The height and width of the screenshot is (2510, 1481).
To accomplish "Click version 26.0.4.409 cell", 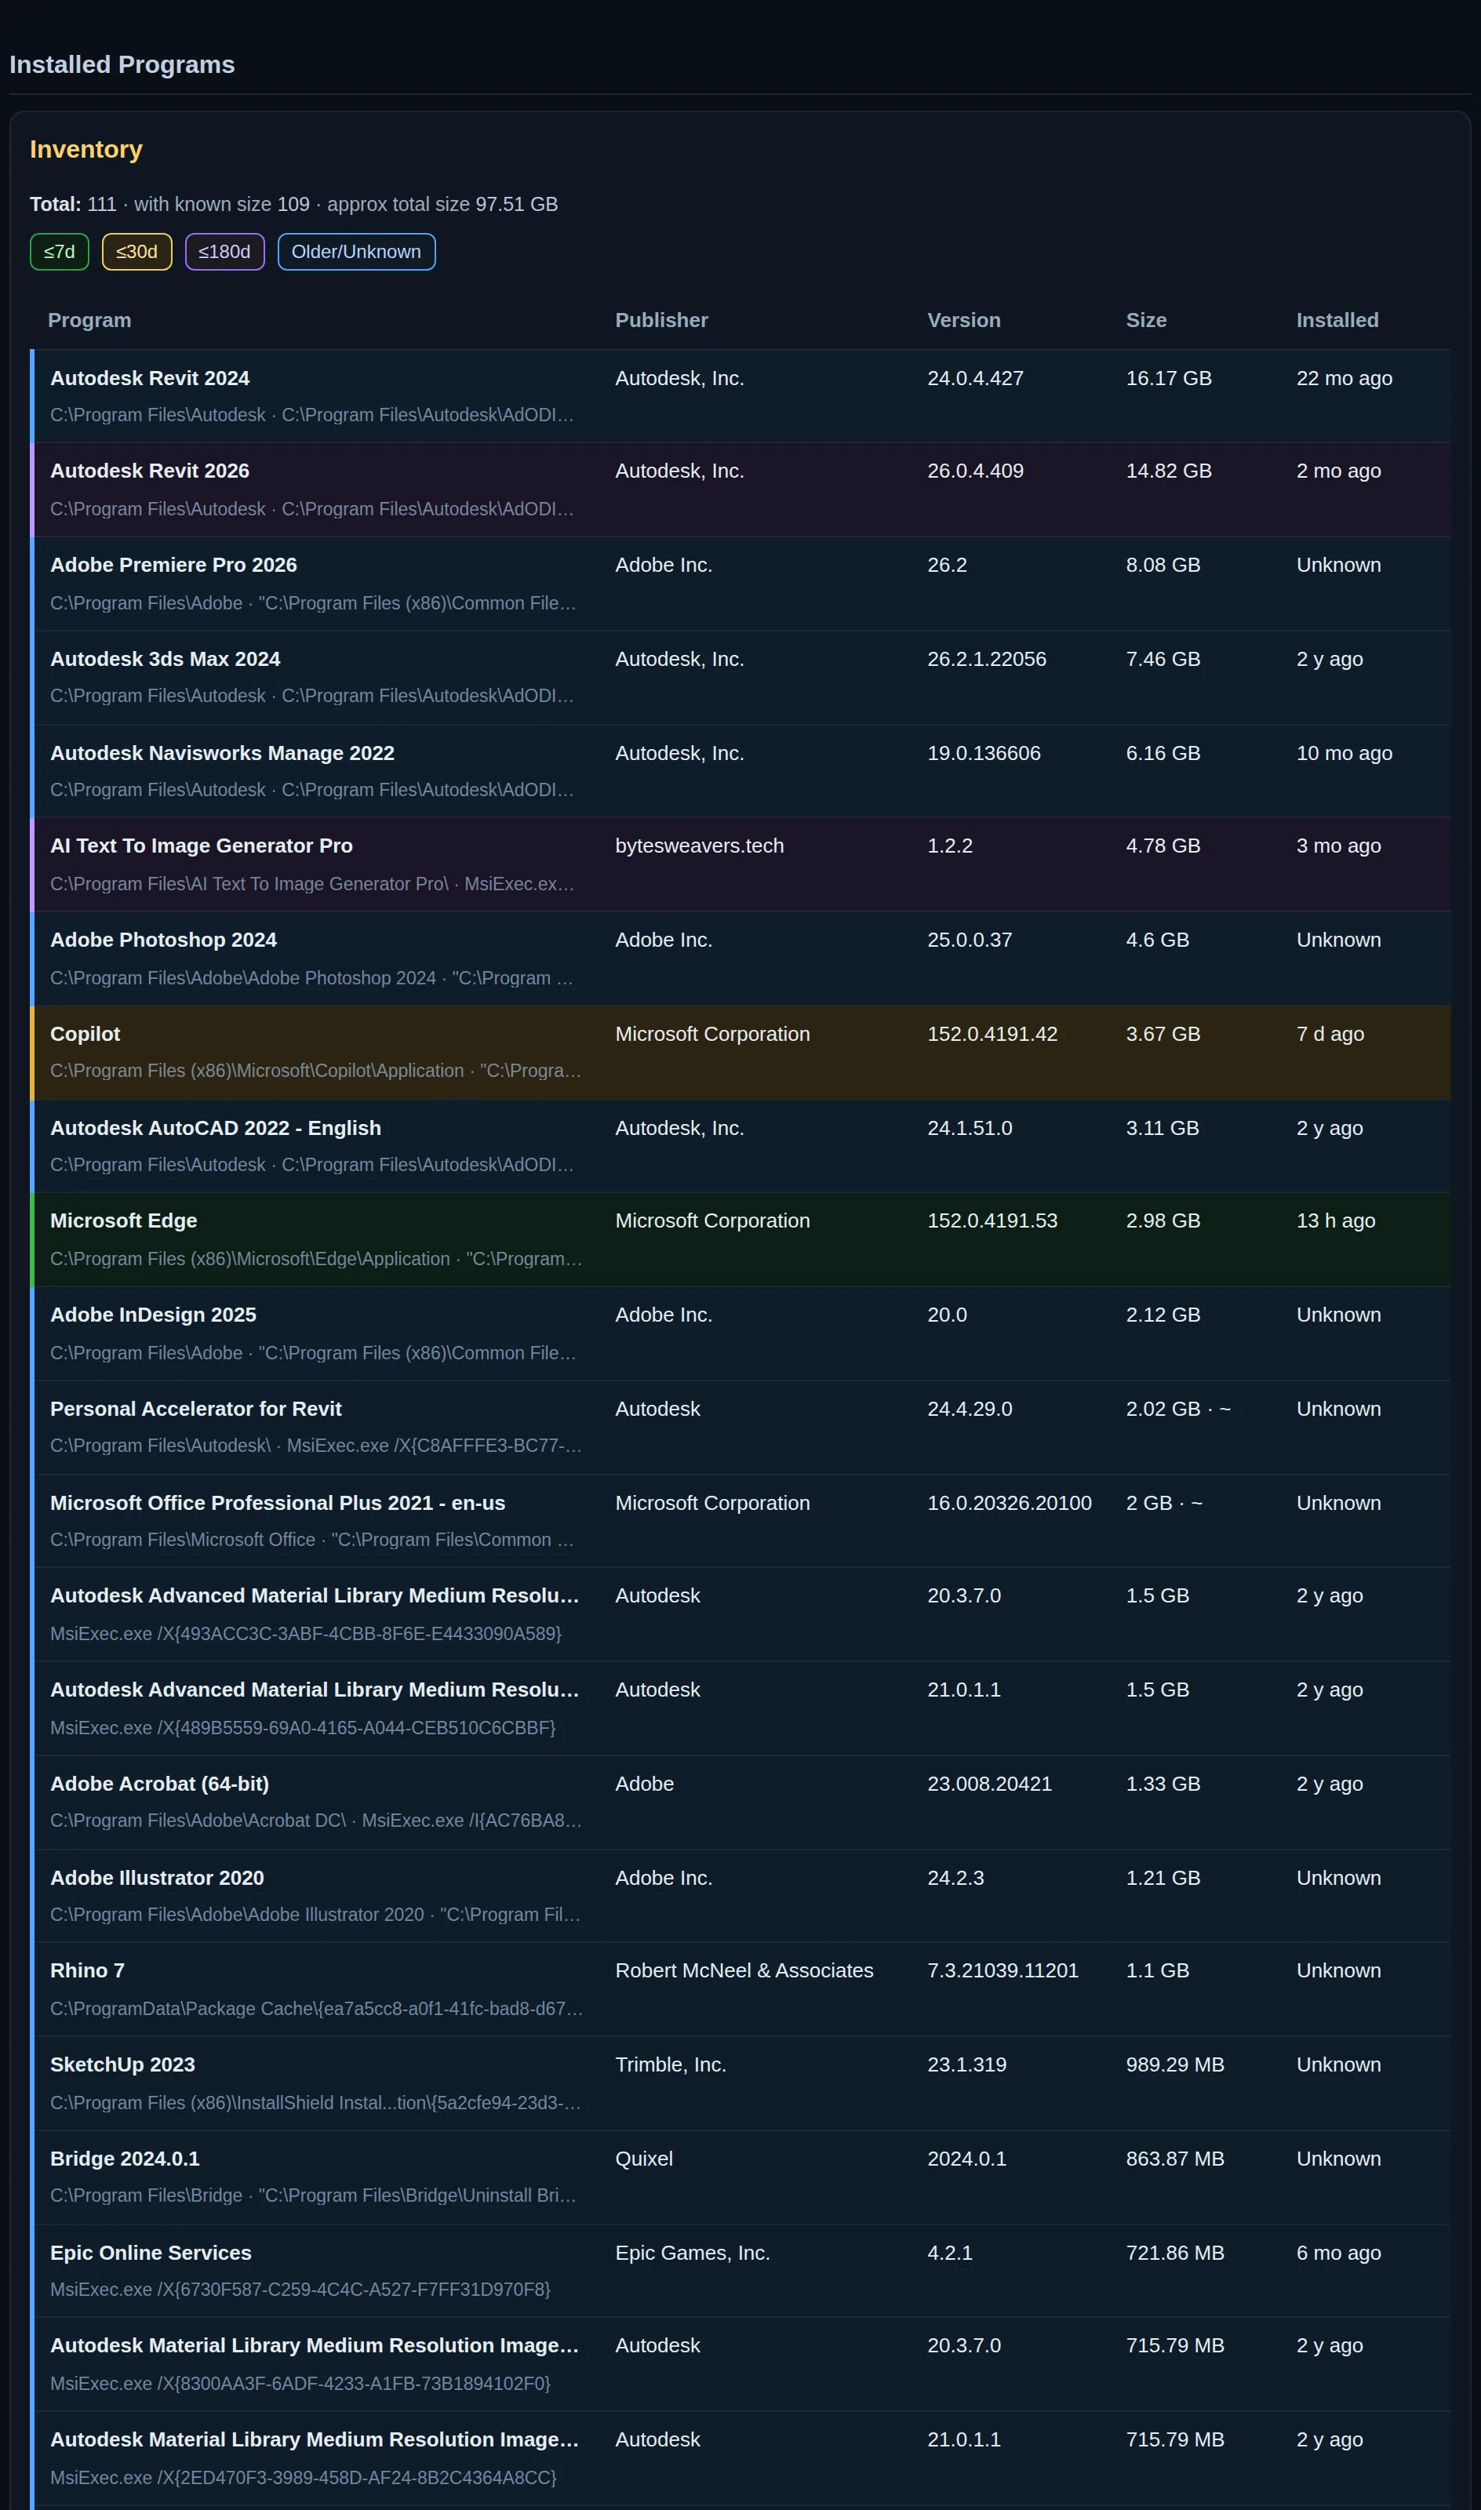I will 975,471.
